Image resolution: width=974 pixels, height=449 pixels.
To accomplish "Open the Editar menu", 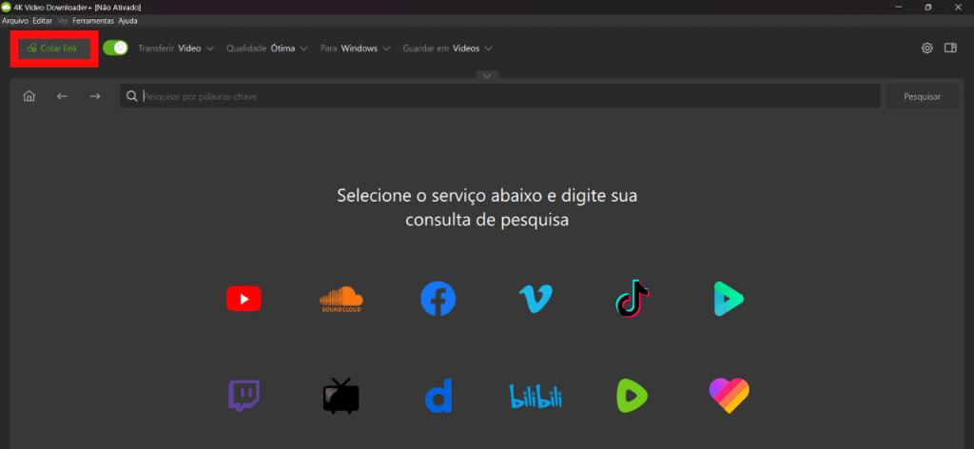I will 42,21.
